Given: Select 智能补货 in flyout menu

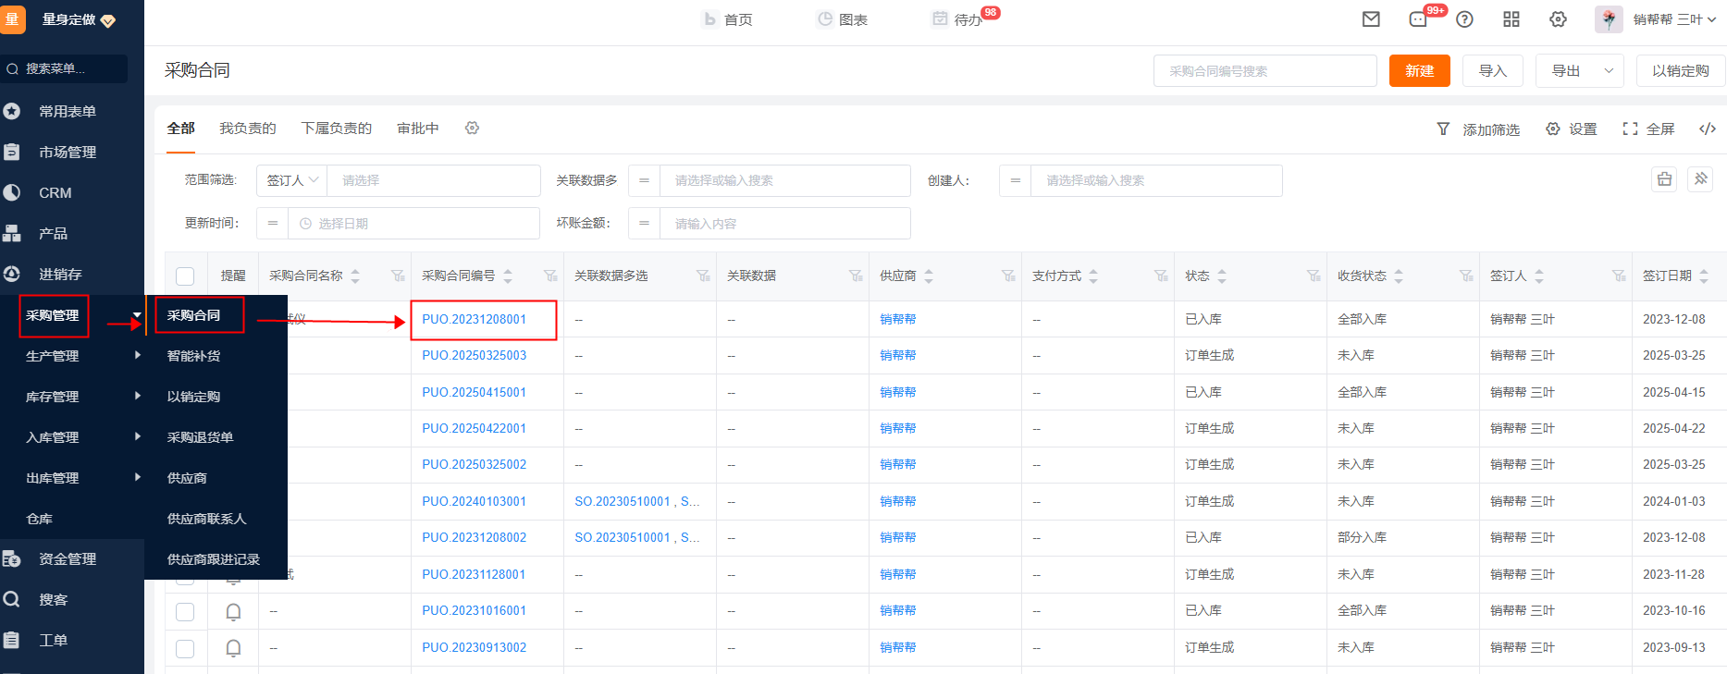Looking at the screenshot, I should pos(193,356).
